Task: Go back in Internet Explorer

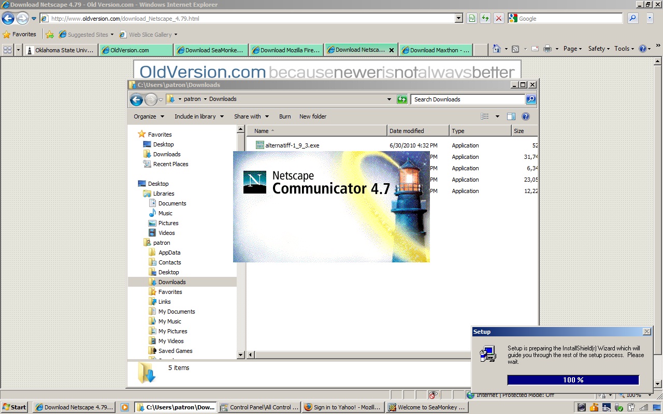Action: tap(8, 19)
